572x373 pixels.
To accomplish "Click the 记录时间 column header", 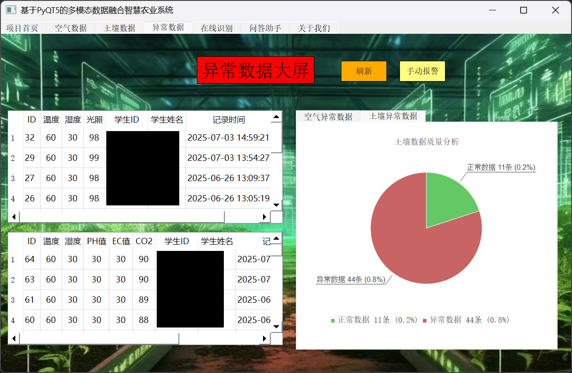I will pyautogui.click(x=228, y=119).
